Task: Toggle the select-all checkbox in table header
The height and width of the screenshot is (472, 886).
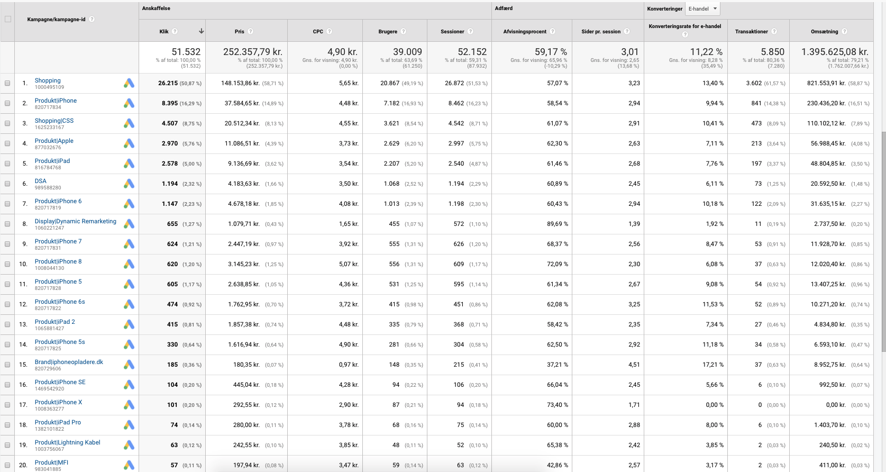Action: coord(7,20)
